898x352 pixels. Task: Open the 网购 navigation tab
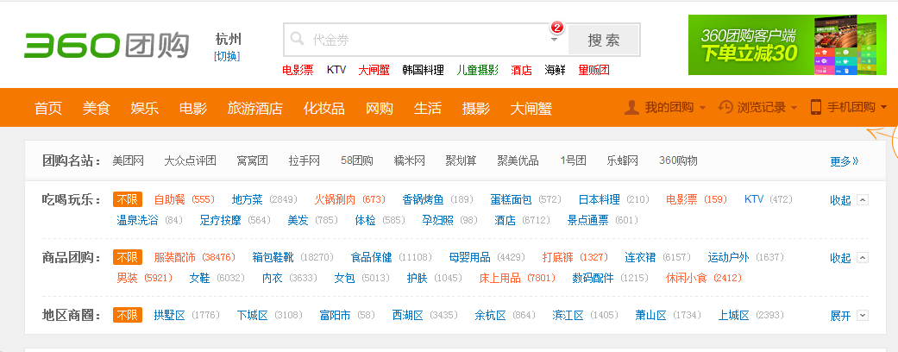[x=380, y=108]
